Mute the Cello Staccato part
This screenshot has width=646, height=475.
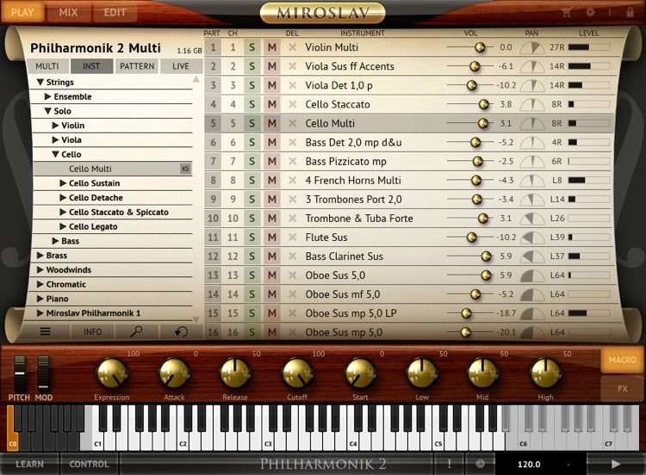272,104
